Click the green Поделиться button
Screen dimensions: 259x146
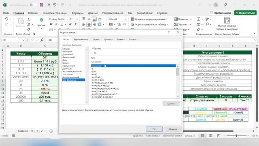point(245,13)
